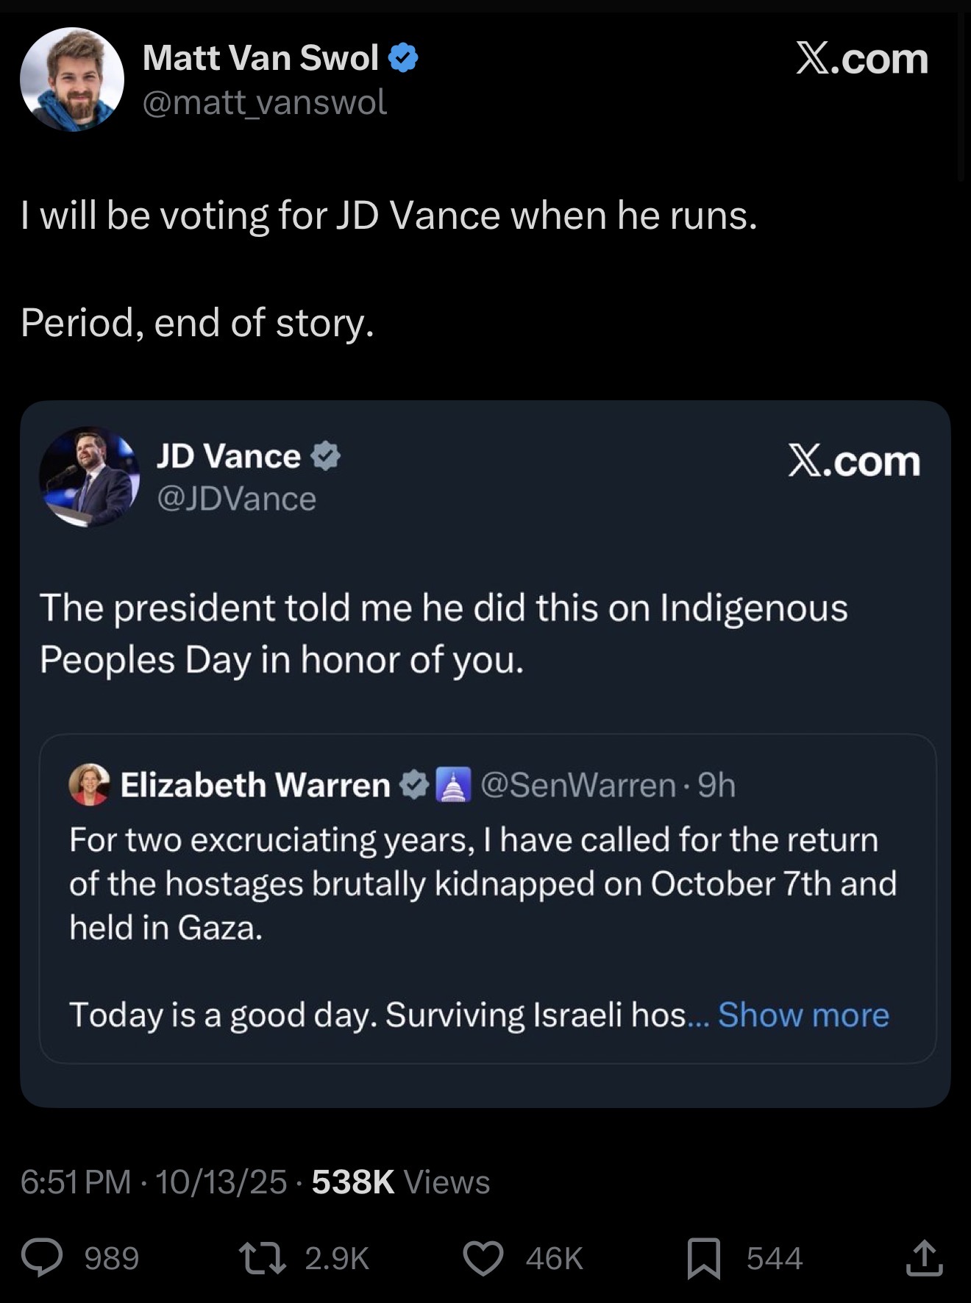Open the @JDVance handle
The width and height of the screenshot is (971, 1303).
236,499
